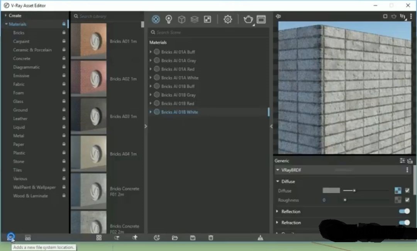Viewport: 417px width, 251px height.
Task: Click Diffuse texture map slot button
Action: pyautogui.click(x=398, y=190)
